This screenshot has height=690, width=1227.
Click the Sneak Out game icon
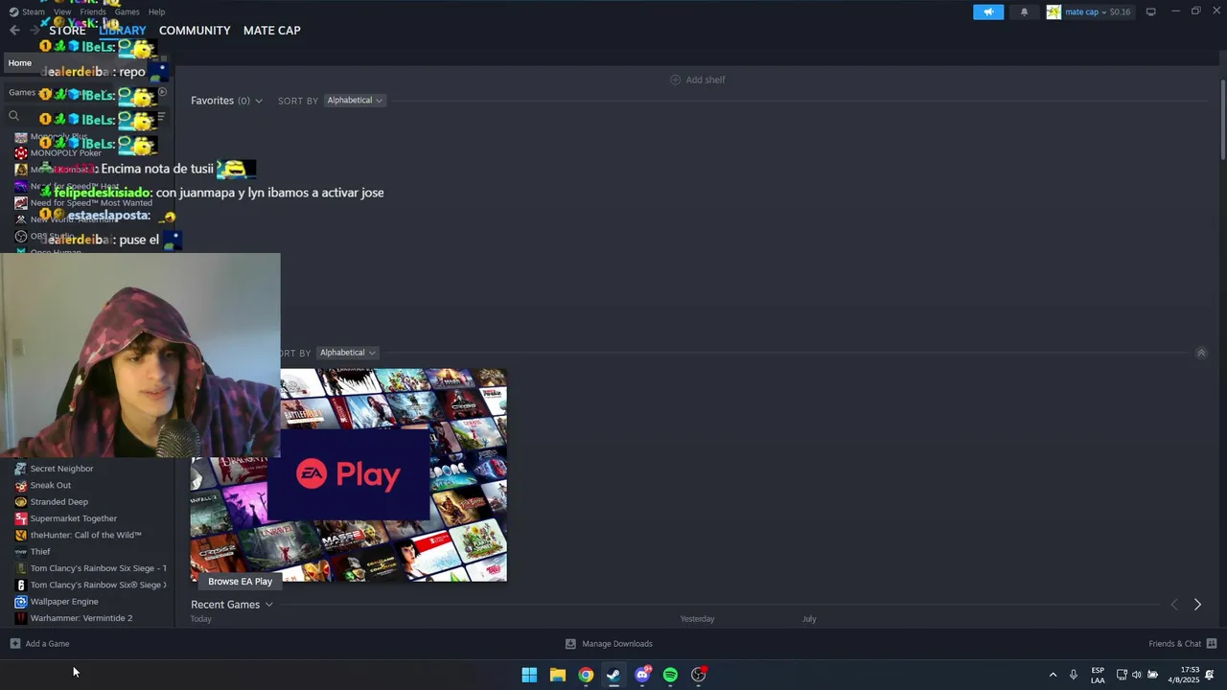(x=21, y=486)
